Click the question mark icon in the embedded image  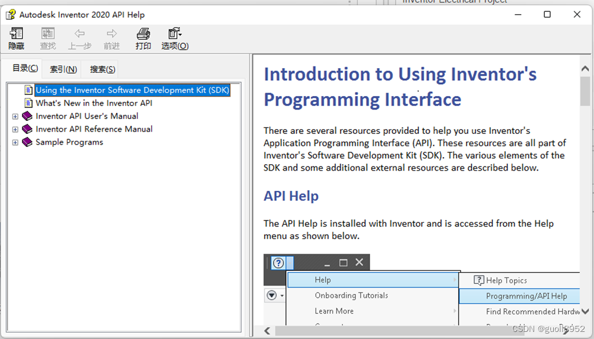point(278,263)
